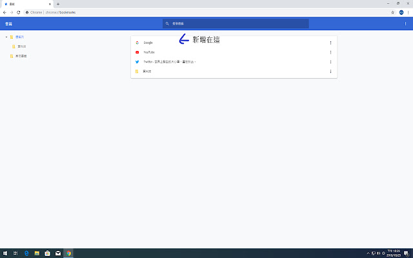Click the magnifier icon in the search box
This screenshot has height=258, width=413.
pos(167,24)
